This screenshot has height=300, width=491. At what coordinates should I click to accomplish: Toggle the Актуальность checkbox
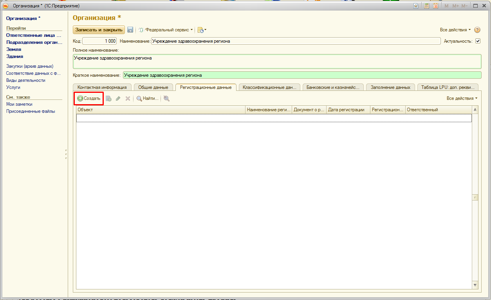[x=478, y=41]
